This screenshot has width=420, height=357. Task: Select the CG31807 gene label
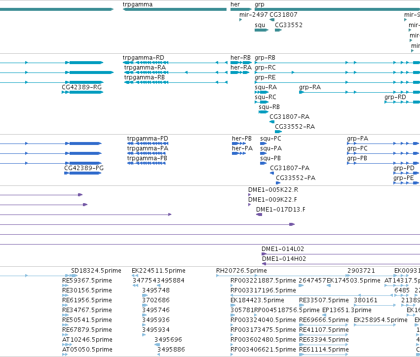tap(283, 15)
